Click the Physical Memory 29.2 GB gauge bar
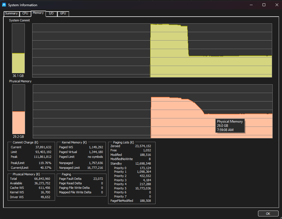The height and width of the screenshot is (219, 282). point(19,109)
